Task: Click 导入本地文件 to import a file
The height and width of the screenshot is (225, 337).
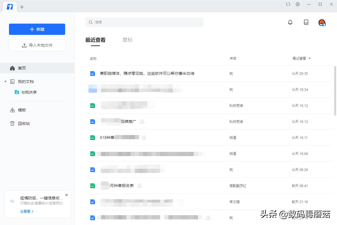Action: pos(37,45)
